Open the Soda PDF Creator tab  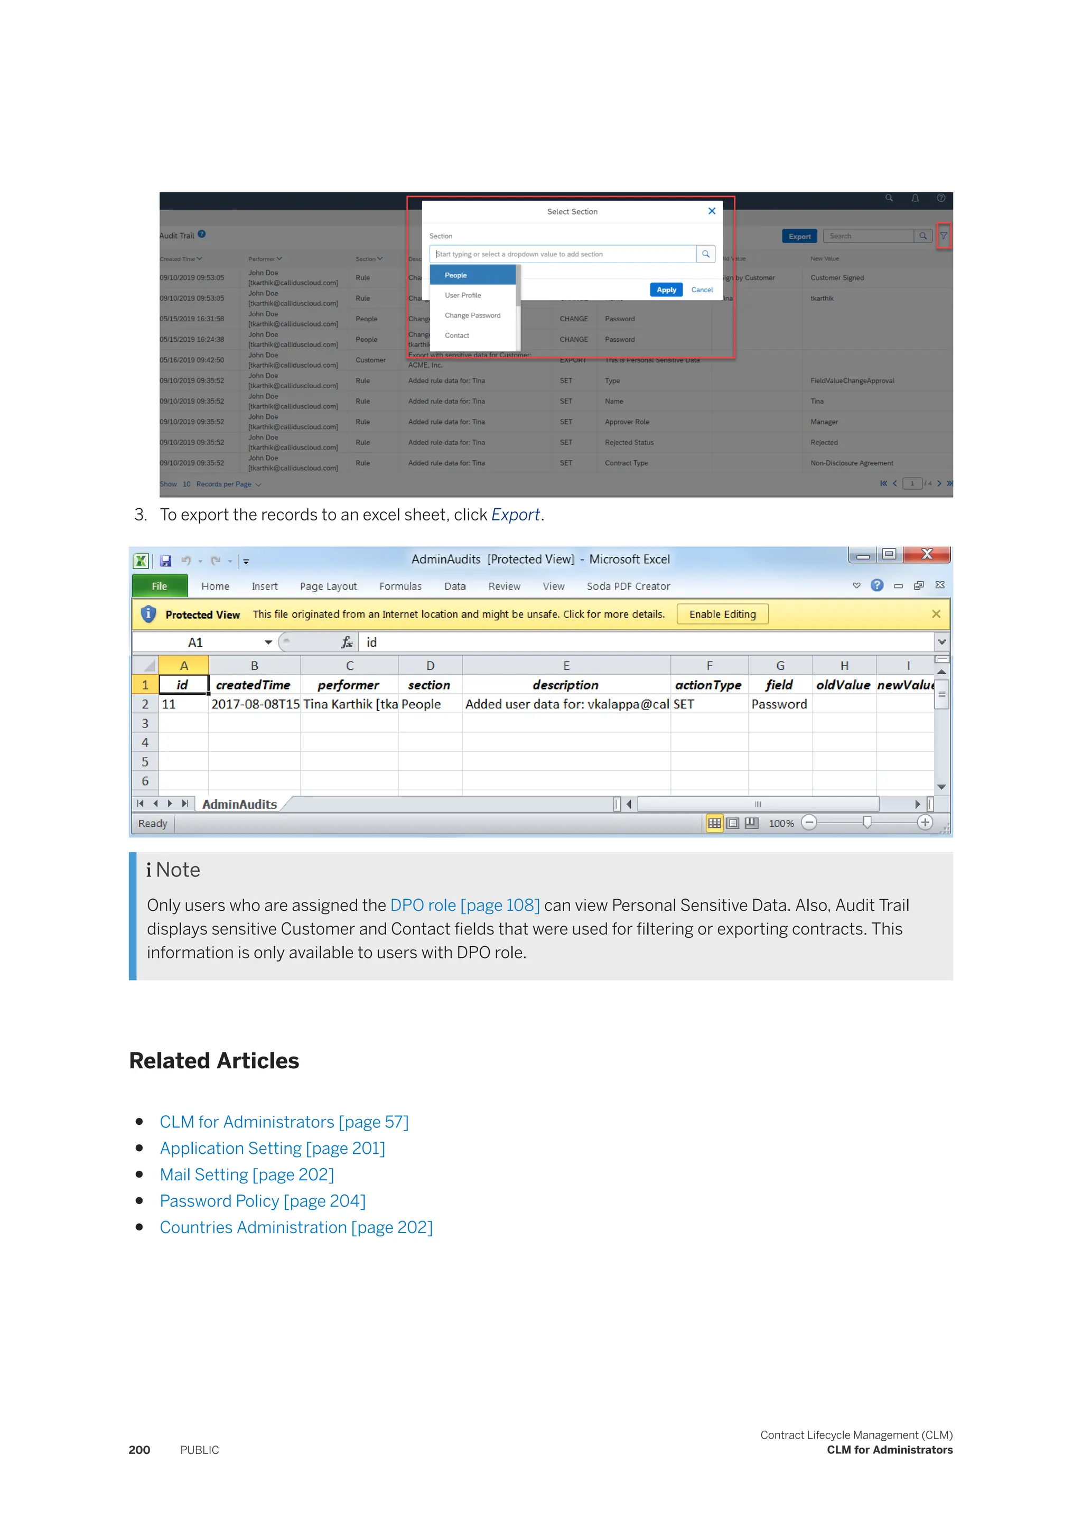(628, 586)
